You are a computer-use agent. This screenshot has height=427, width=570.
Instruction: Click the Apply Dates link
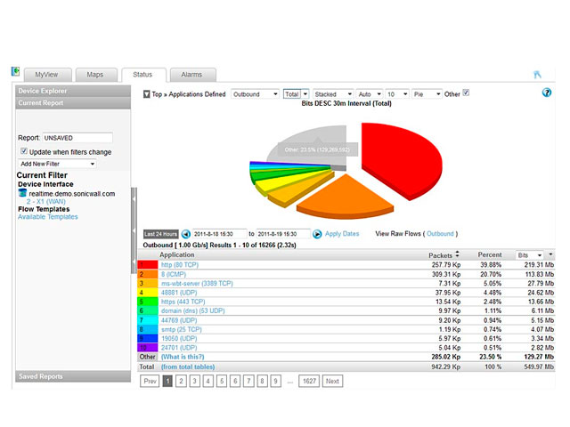pos(342,234)
